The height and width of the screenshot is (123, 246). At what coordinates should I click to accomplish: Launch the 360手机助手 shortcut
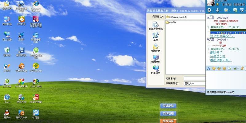tap(21, 83)
